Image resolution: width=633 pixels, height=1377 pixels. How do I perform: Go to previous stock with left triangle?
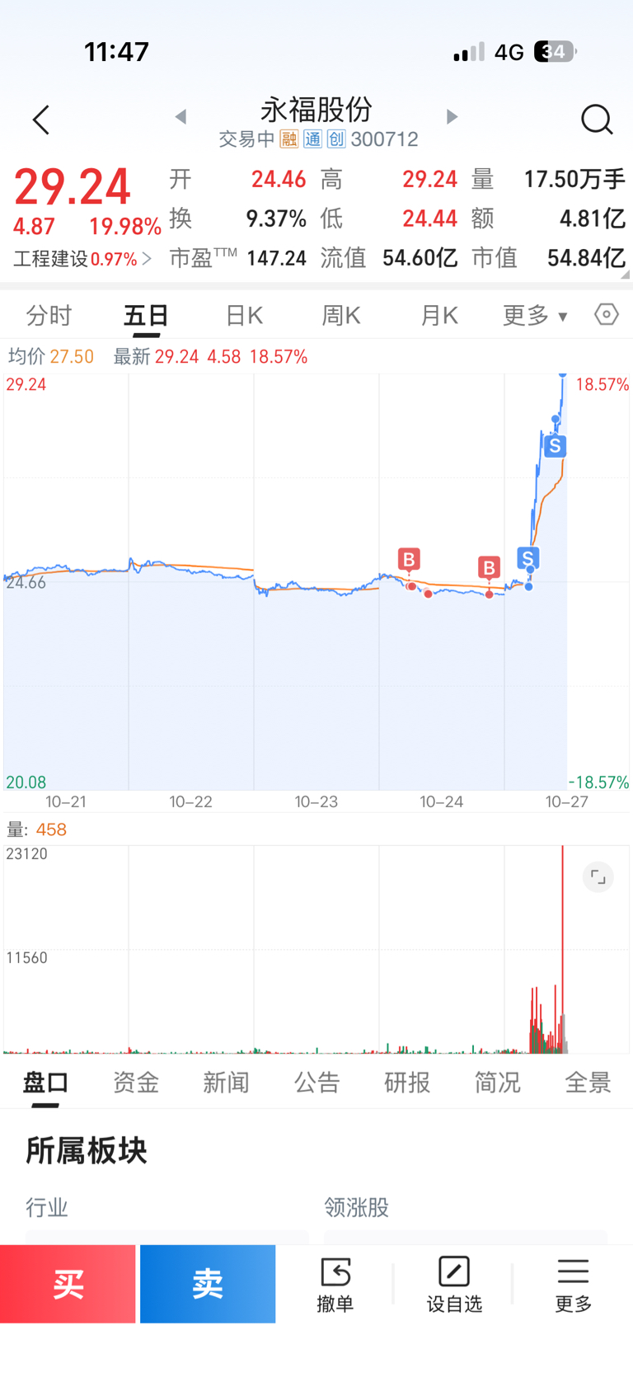[x=181, y=117]
